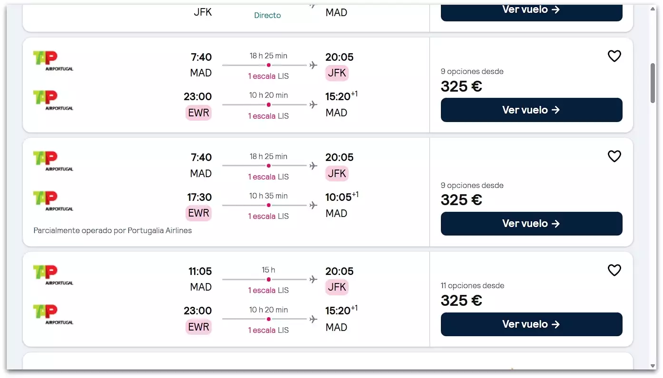Select the EWR airport badge under 17:30
The height and width of the screenshot is (378, 663).
pos(198,213)
